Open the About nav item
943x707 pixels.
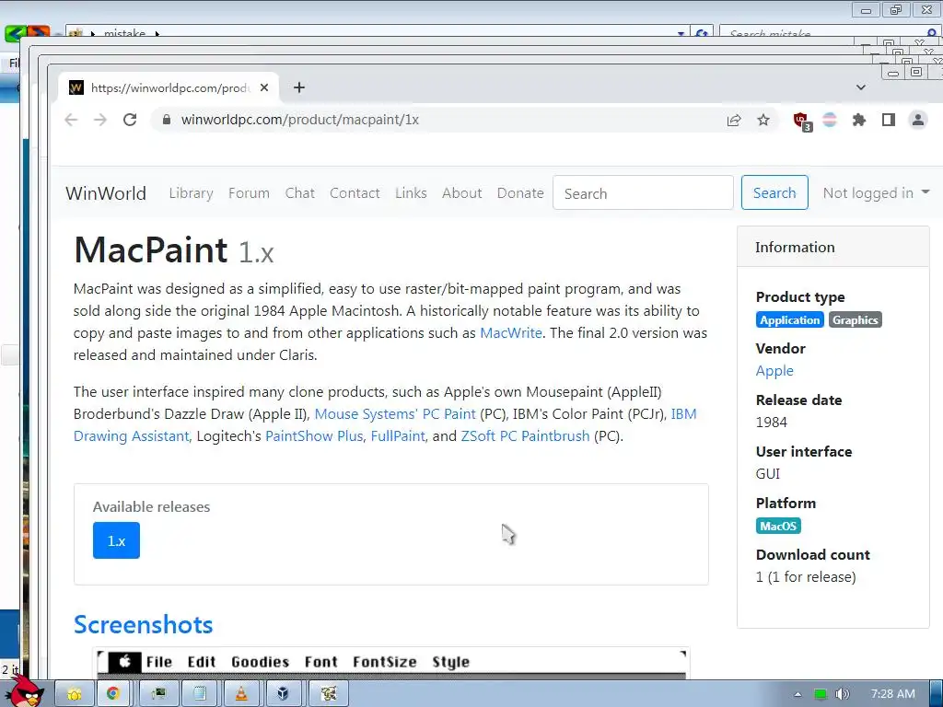pyautogui.click(x=462, y=193)
